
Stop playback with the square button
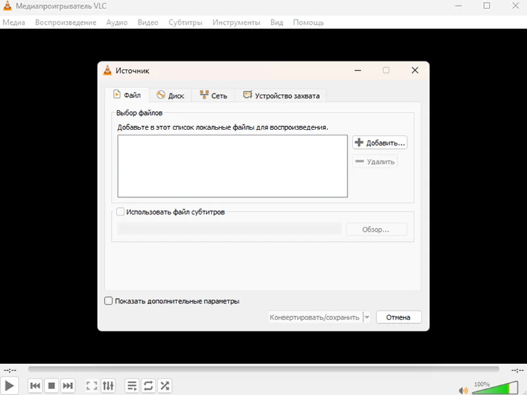[x=51, y=386]
